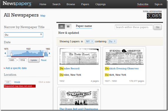
Task: Open the Dunkirk Evening Observer title link
Action: point(122,69)
